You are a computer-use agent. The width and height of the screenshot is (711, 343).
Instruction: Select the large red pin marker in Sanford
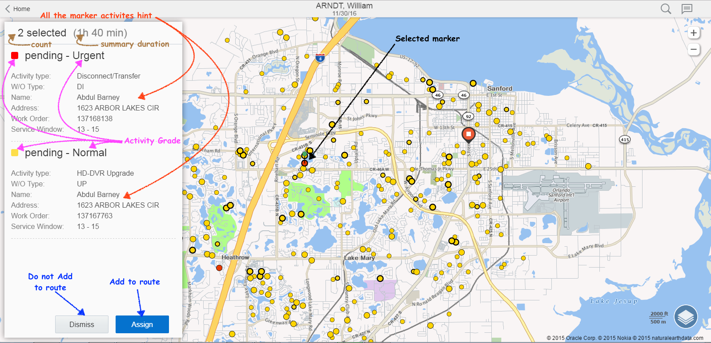468,135
